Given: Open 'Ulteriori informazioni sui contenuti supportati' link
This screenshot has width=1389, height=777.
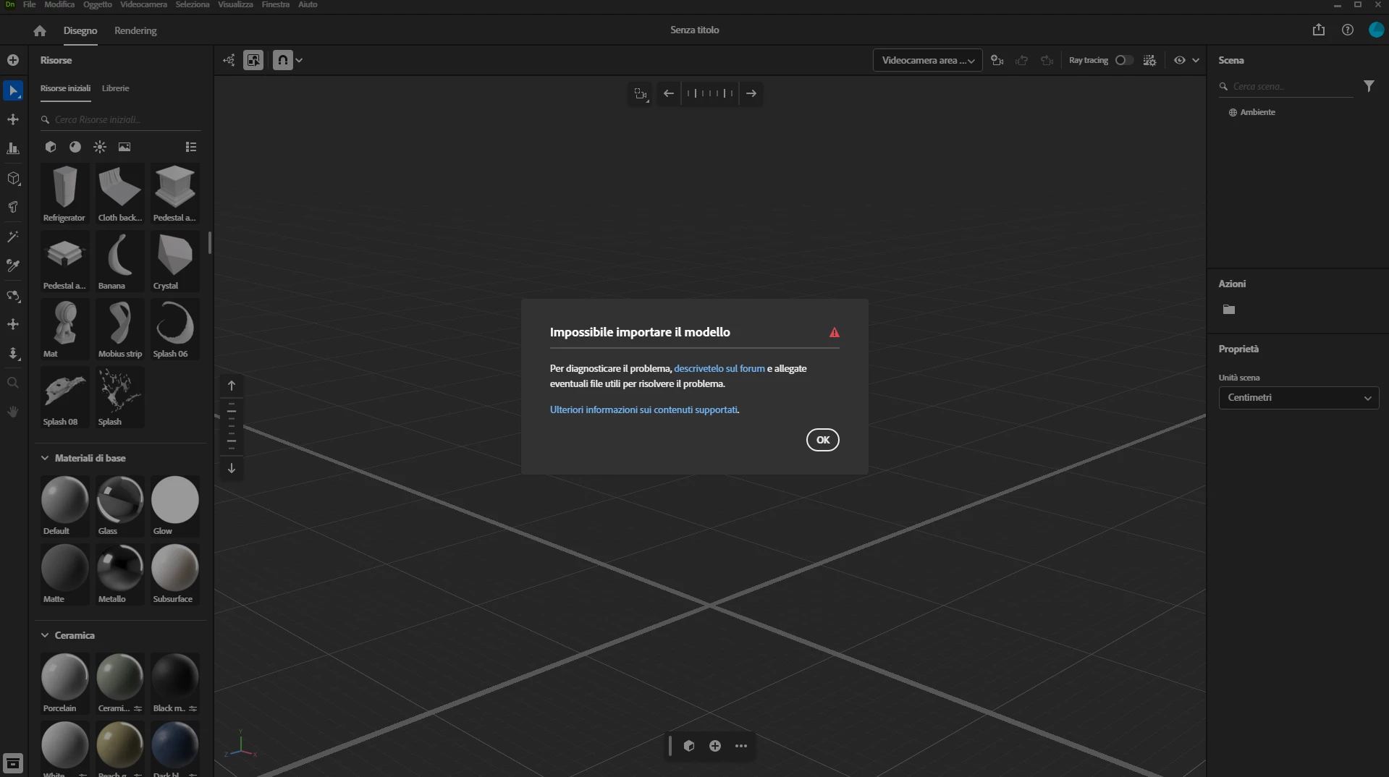Looking at the screenshot, I should tap(643, 409).
